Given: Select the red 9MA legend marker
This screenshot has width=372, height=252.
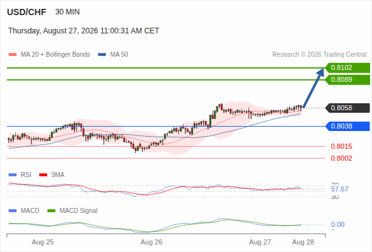Looking at the screenshot, I should pyautogui.click(x=43, y=175).
